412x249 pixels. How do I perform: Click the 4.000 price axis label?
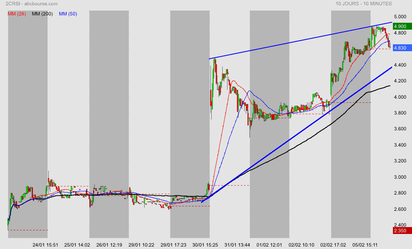coord(400,97)
